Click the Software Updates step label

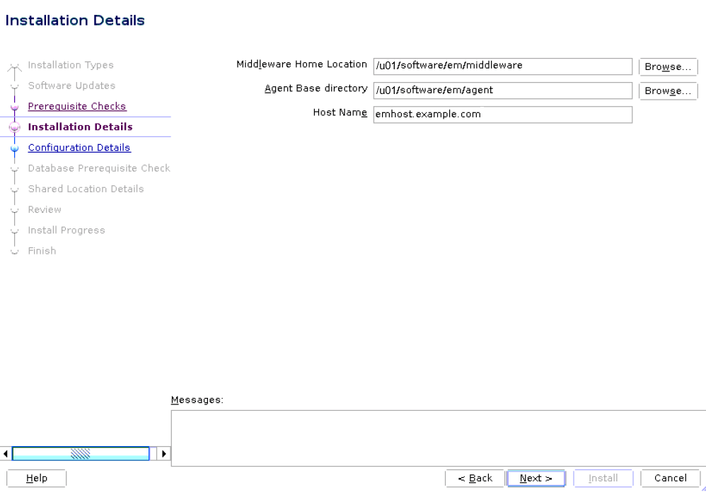[71, 86]
